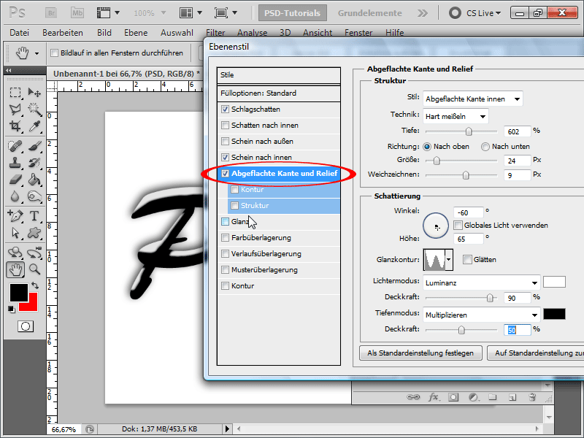Select the History Brush tool
Viewport: 584px width, 438px height.
[x=34, y=163]
